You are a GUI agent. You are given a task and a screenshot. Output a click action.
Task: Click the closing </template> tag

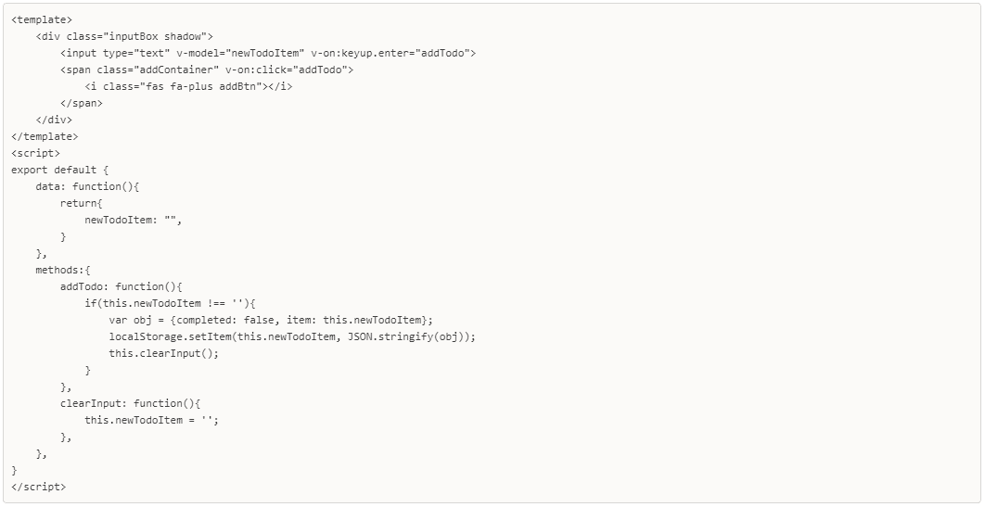[x=45, y=136]
